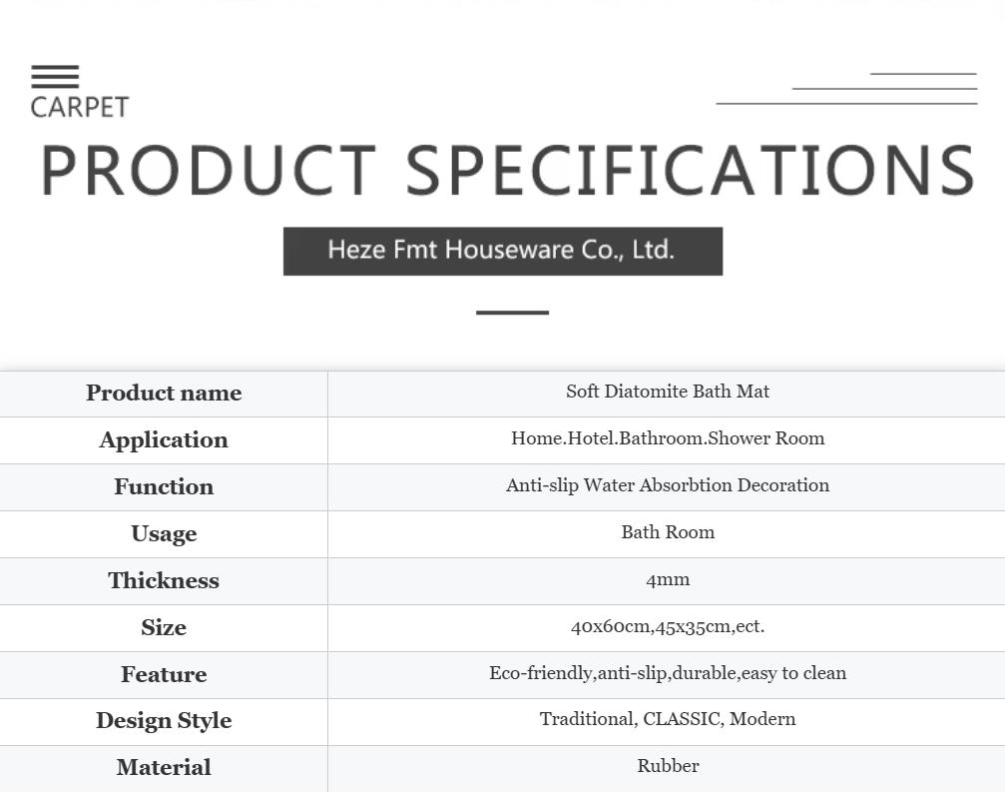The width and height of the screenshot is (1005, 792).
Task: Click the Anti-slip Water Absorbtion Decoration text
Action: coord(668,485)
